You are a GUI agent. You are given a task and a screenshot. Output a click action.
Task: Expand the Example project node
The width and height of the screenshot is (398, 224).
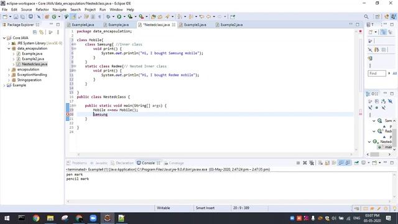[4, 85]
